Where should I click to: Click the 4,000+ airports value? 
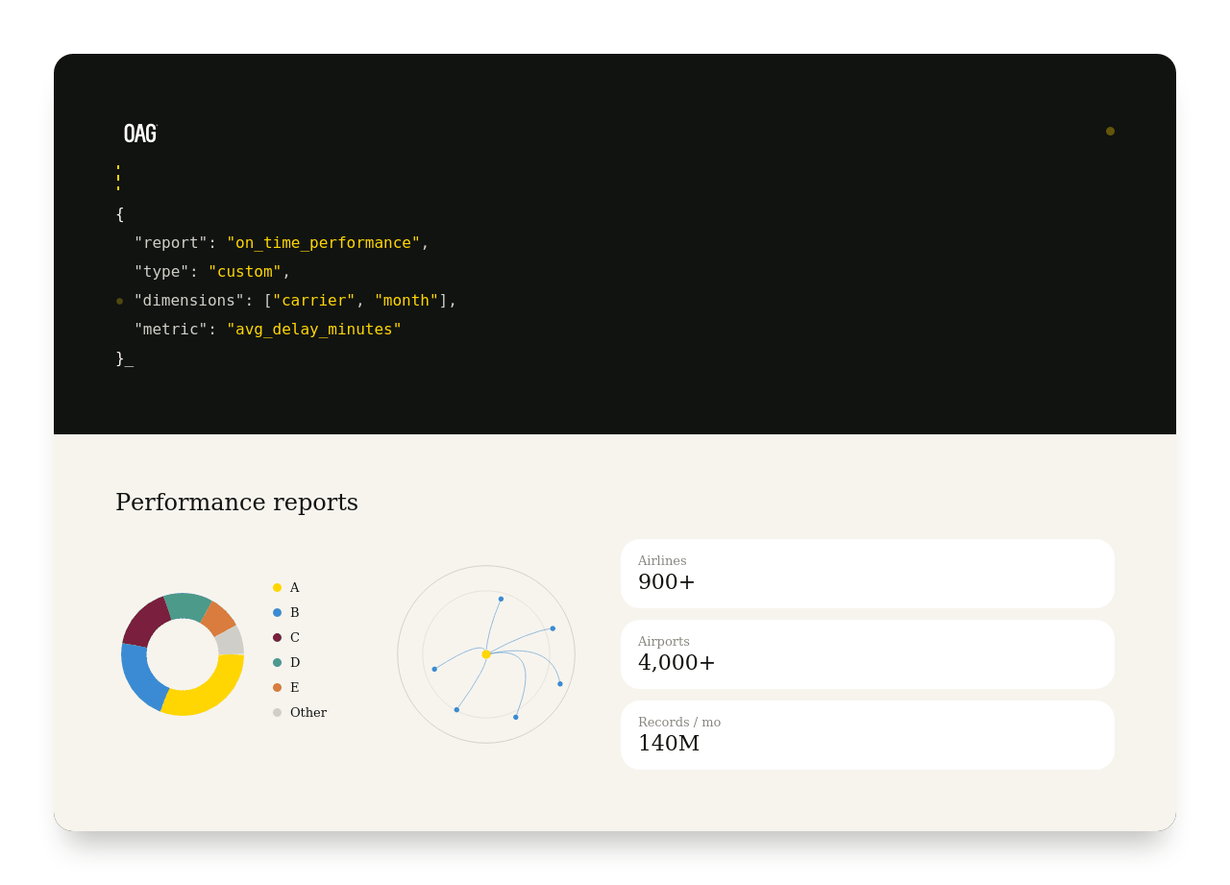click(x=676, y=663)
